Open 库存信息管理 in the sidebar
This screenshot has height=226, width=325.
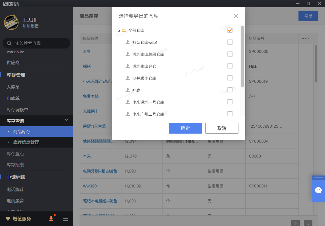(x=26, y=142)
